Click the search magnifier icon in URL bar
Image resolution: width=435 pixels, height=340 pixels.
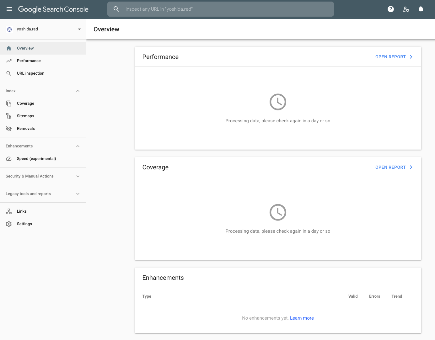pyautogui.click(x=116, y=9)
